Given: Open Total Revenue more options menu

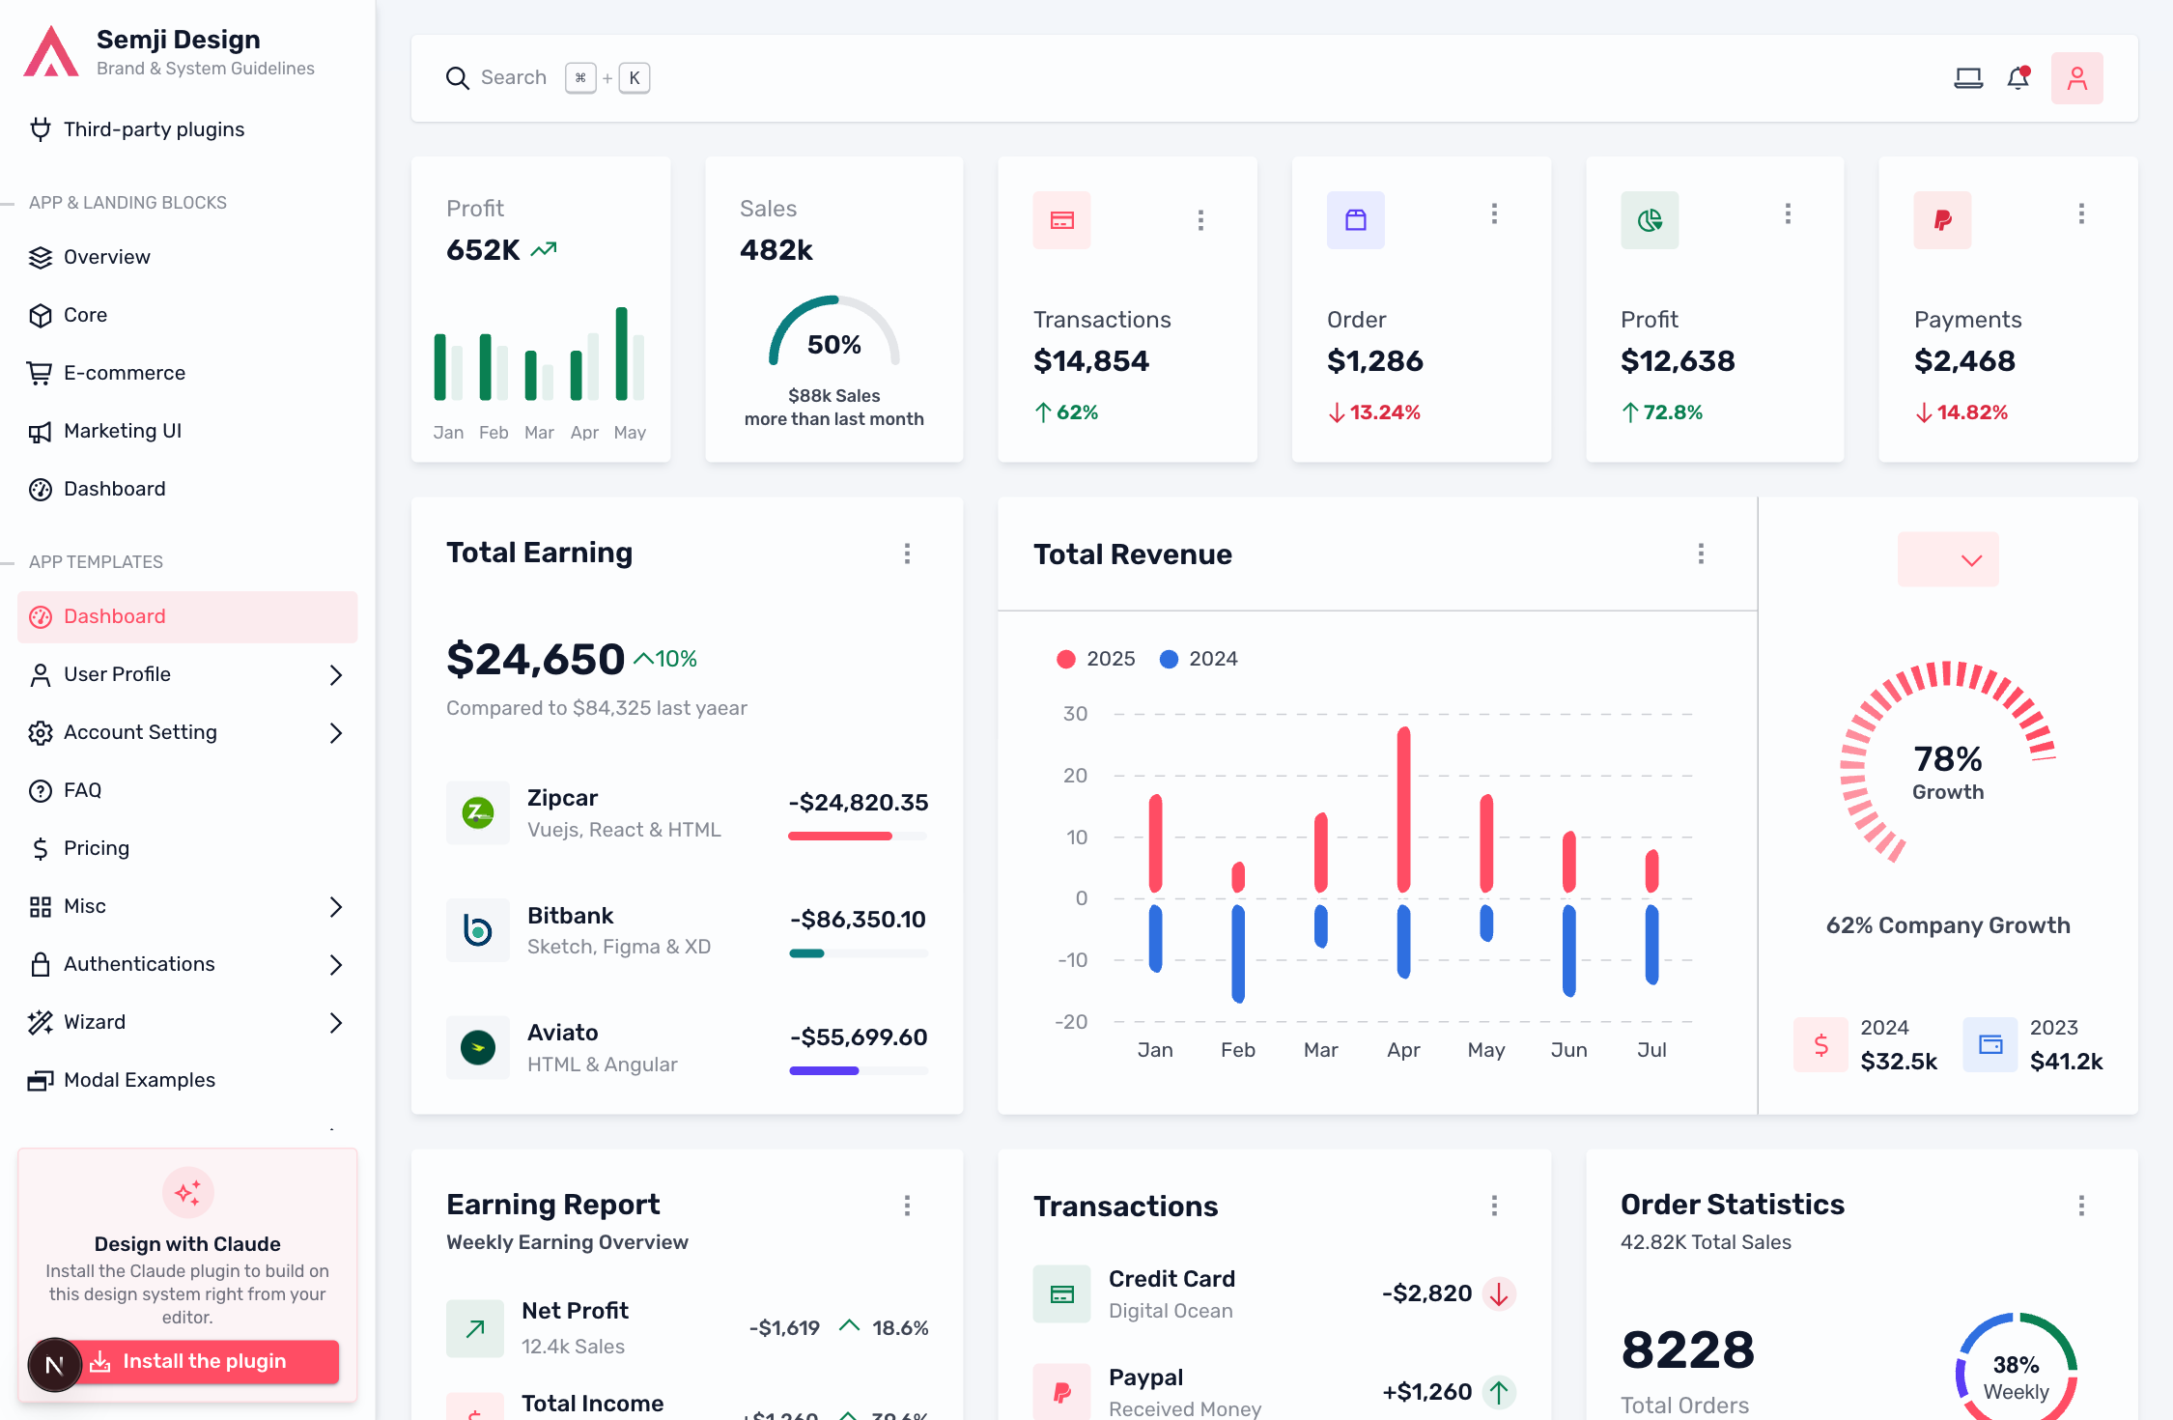Looking at the screenshot, I should tap(1701, 554).
